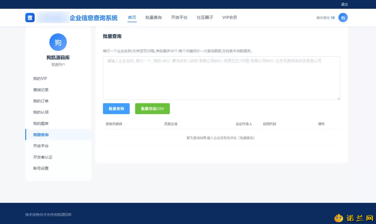Image resolution: width=376 pixels, height=224 pixels.
Task: Click the 剩余查询 10 counter
Action: [x=325, y=18]
